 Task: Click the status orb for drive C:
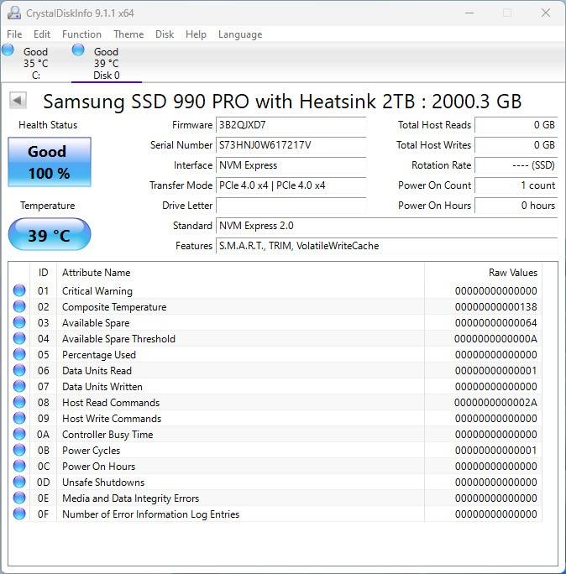[x=8, y=50]
